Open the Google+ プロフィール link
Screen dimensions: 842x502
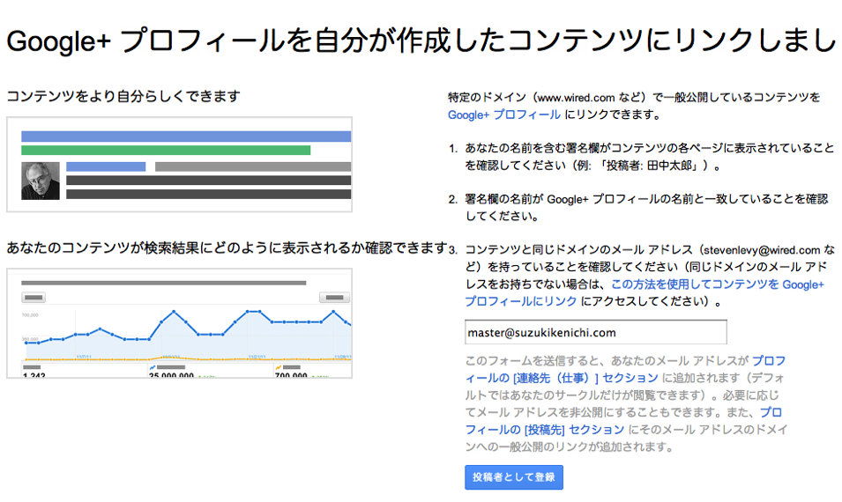tap(503, 114)
